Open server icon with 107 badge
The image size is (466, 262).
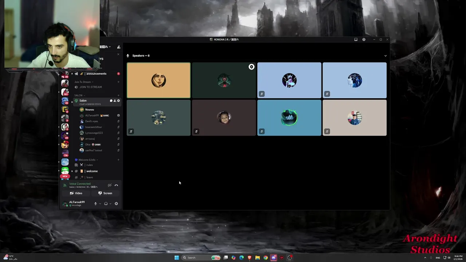coord(65,91)
